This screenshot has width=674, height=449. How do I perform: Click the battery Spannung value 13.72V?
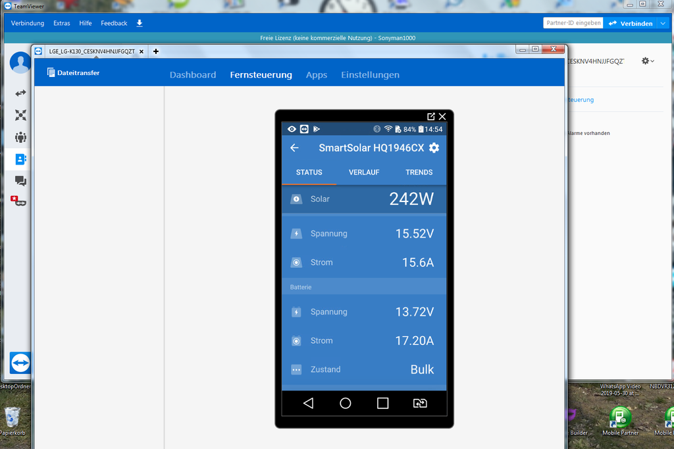pos(415,312)
